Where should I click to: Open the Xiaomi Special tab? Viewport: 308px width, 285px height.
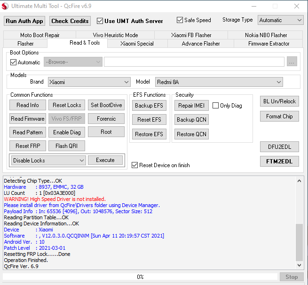click(137, 44)
